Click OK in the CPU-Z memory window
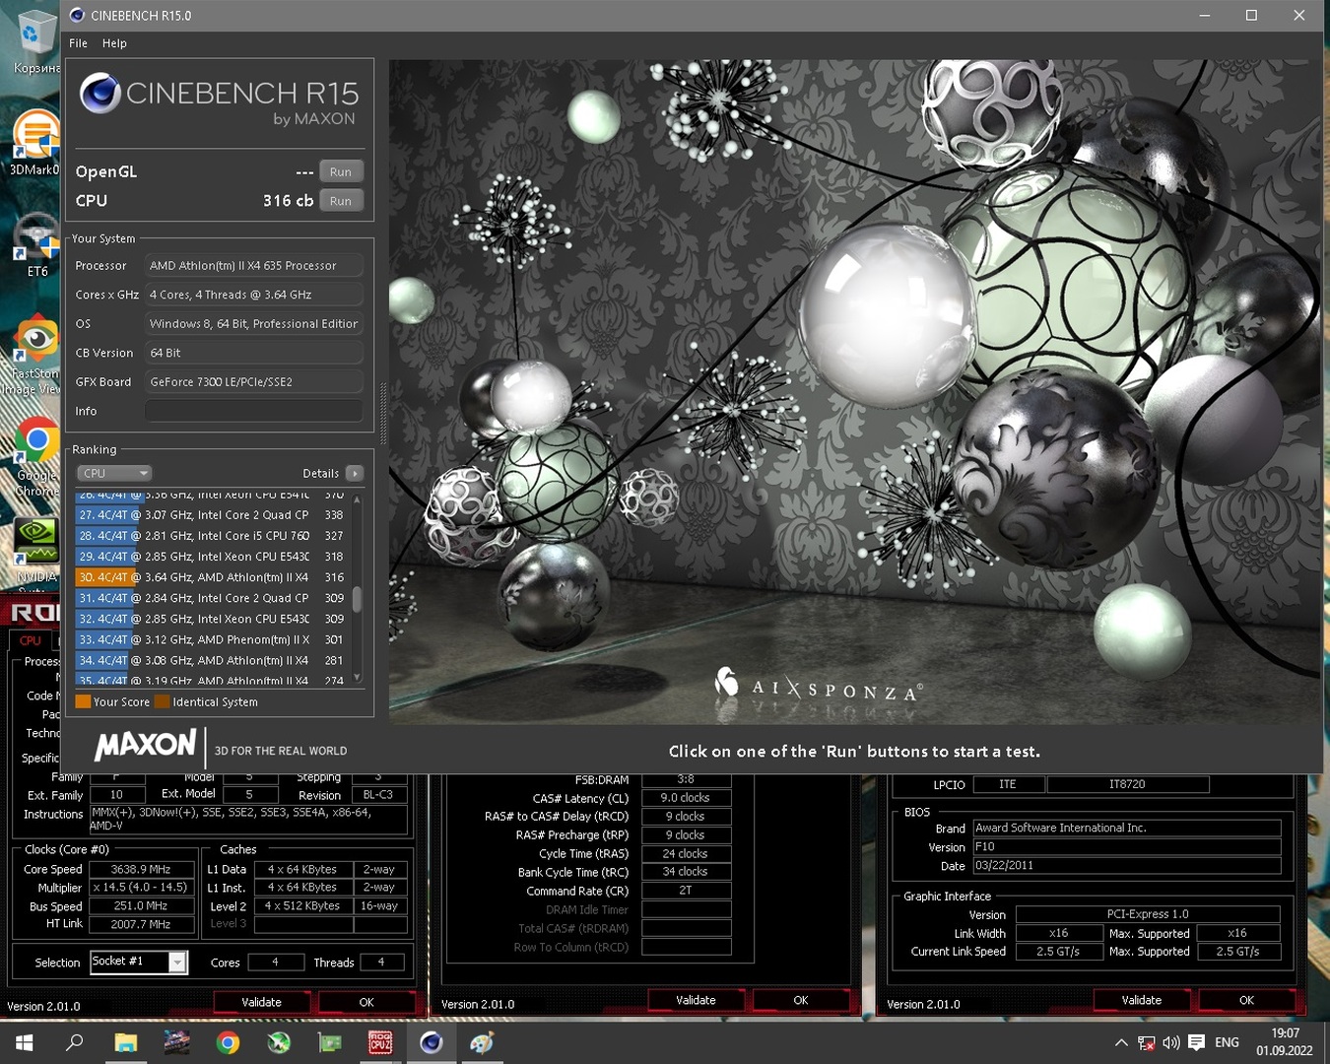The image size is (1330, 1064). pyautogui.click(x=801, y=1000)
